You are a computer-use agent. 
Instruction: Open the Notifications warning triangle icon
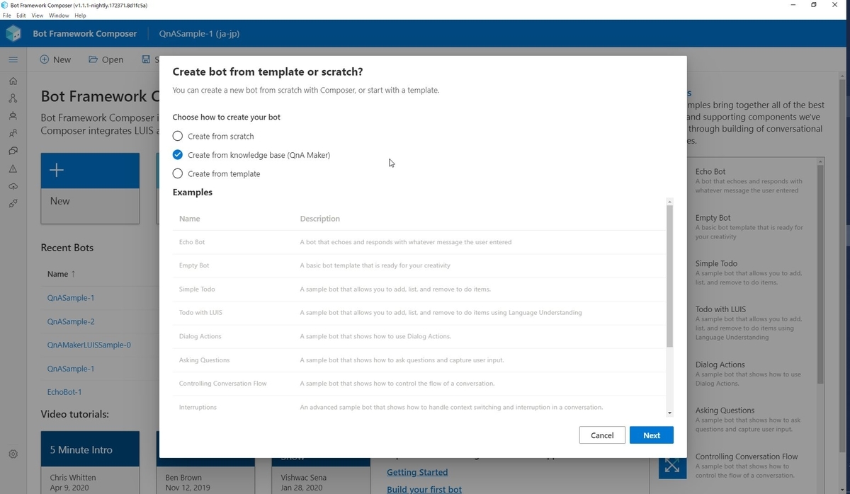[13, 168]
